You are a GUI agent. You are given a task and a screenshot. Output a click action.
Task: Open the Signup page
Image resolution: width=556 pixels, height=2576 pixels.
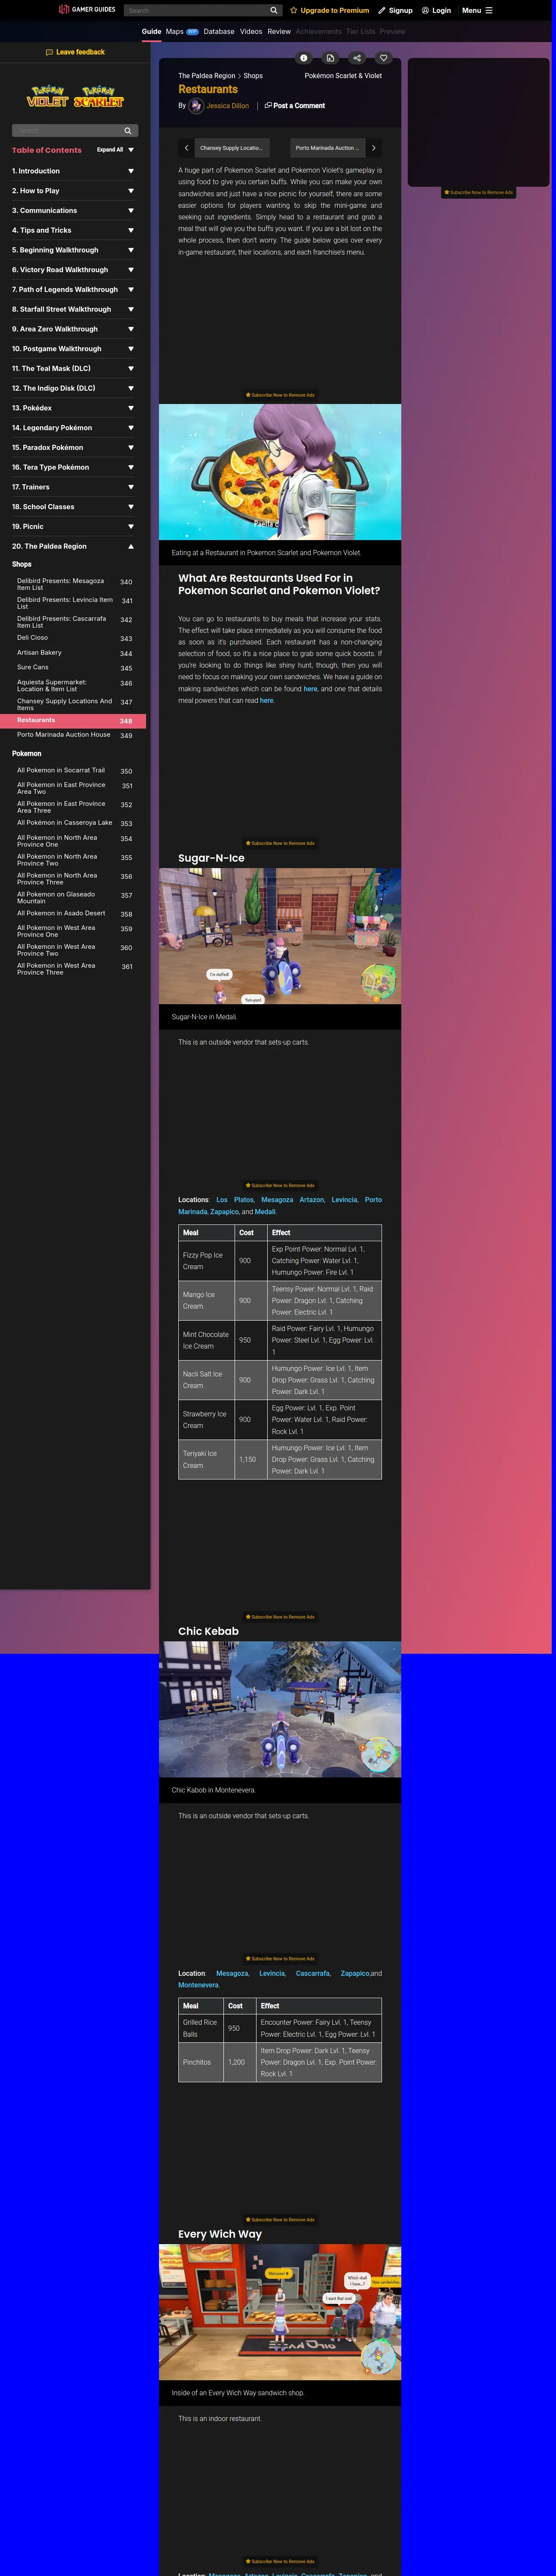click(395, 10)
